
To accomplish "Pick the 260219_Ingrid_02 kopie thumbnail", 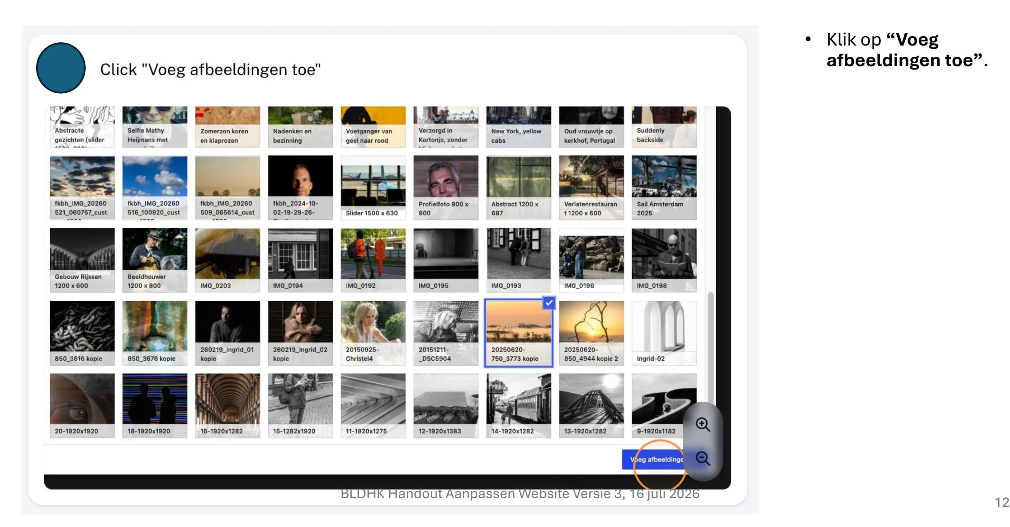I will (300, 333).
